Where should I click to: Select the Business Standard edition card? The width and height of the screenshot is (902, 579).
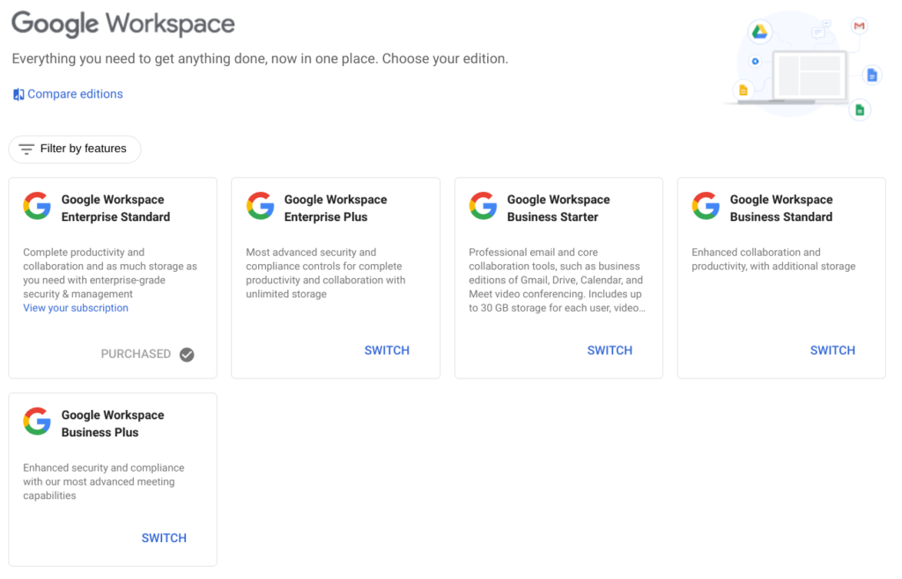[780, 277]
